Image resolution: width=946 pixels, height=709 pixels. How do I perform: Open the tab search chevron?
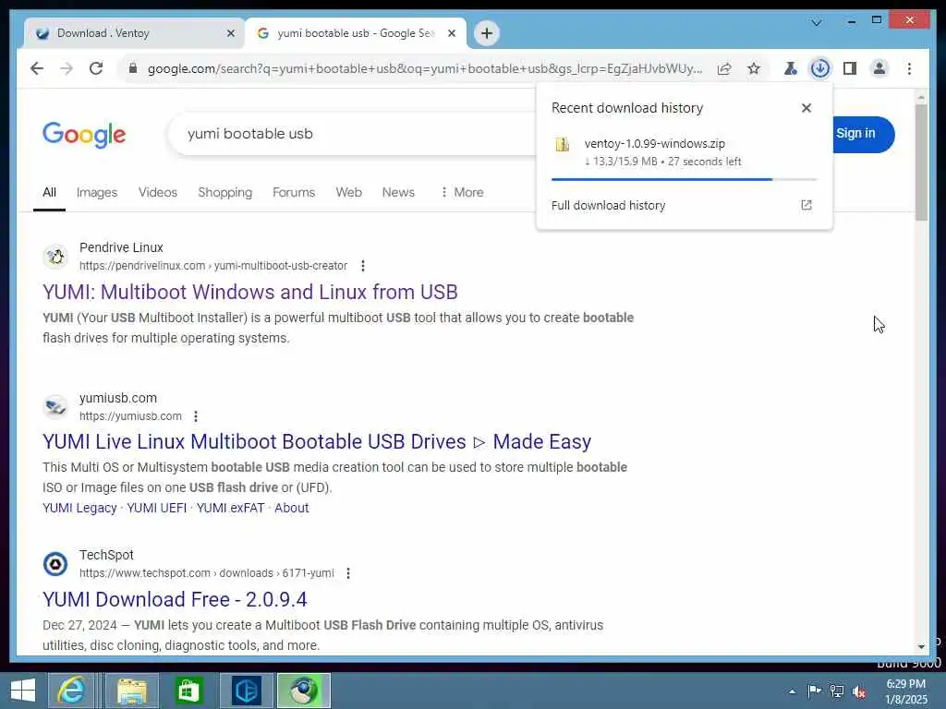coord(817,22)
